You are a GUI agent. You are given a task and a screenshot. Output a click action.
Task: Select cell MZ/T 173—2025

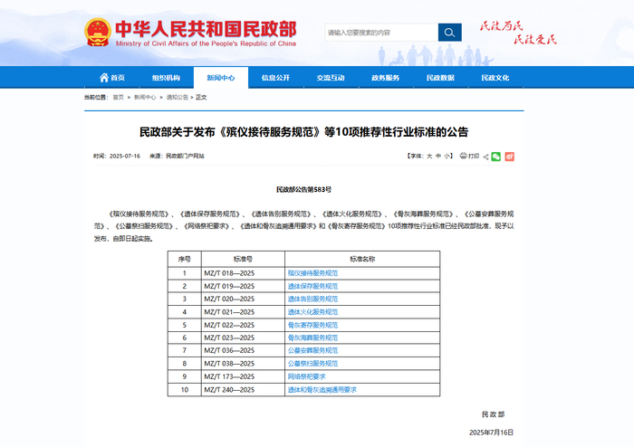point(243,376)
